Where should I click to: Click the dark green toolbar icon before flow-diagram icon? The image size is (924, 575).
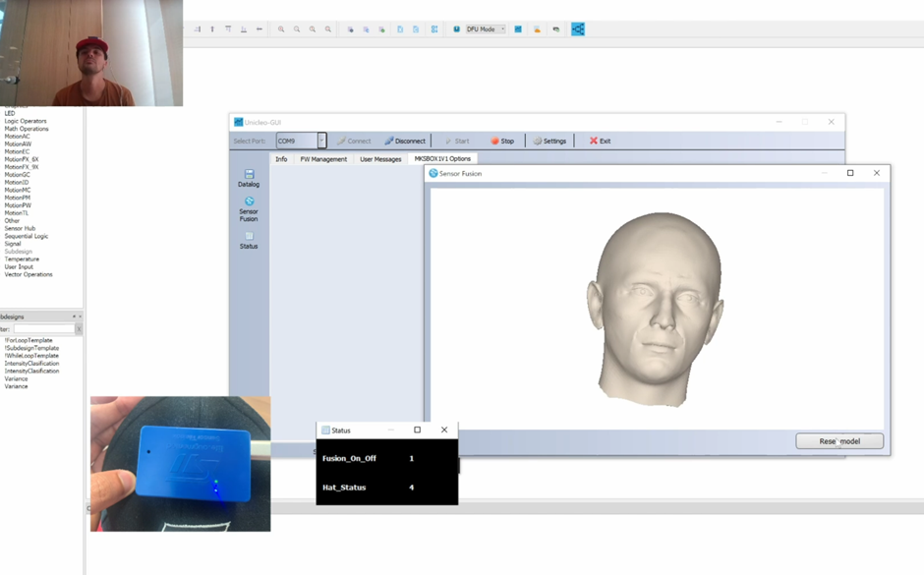click(x=555, y=29)
